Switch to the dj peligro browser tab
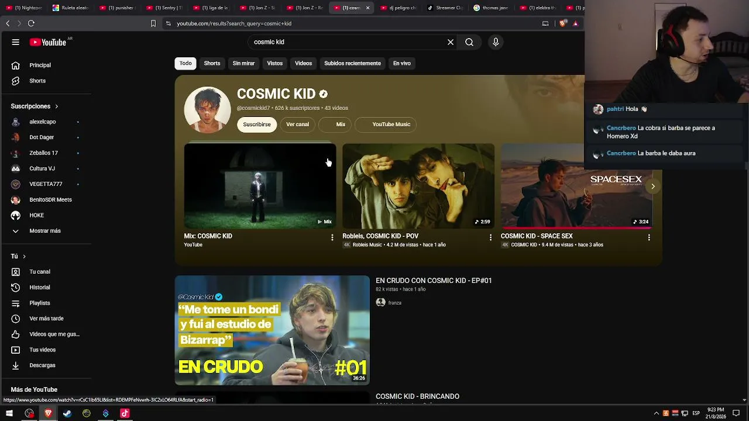 tap(398, 8)
